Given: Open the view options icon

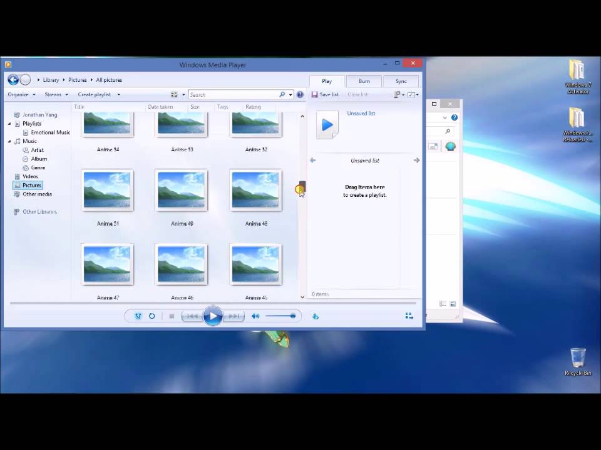Looking at the screenshot, I should point(174,94).
